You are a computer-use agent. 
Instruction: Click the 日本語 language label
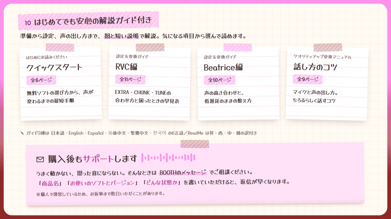coord(58,133)
